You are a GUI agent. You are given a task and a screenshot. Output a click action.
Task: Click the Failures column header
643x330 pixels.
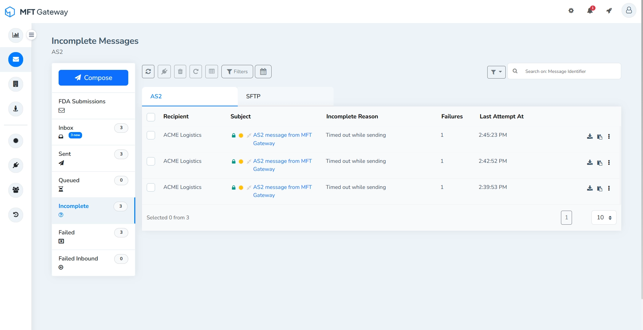click(x=452, y=116)
